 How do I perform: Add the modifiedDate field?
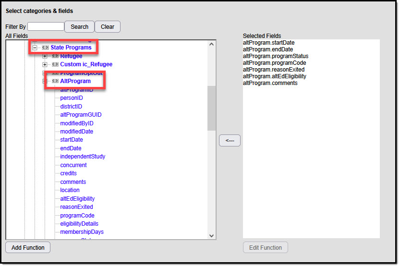76,132
